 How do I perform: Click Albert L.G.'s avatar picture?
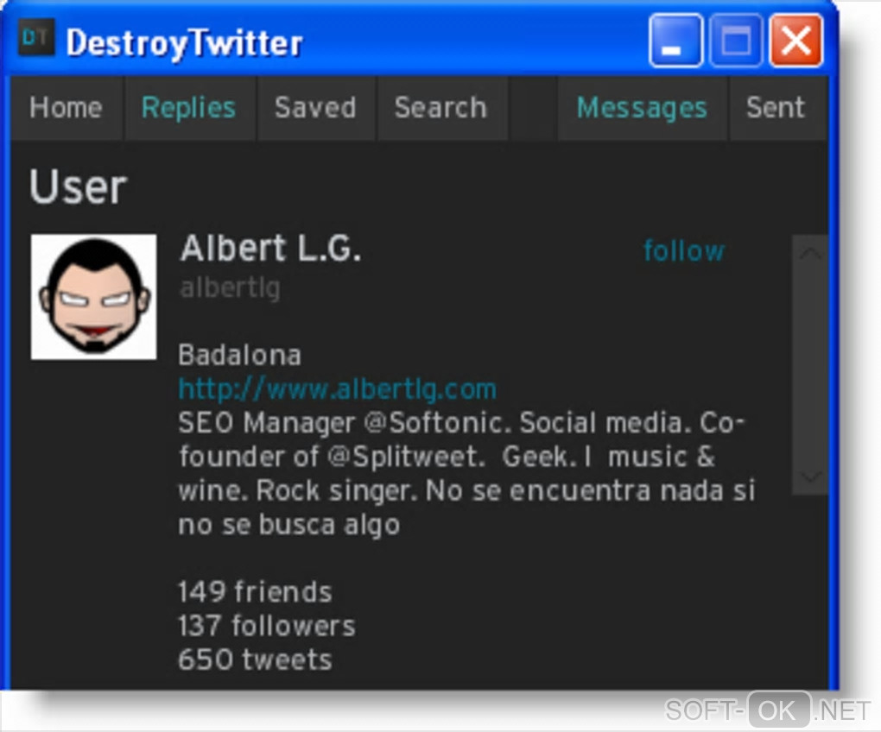pyautogui.click(x=94, y=297)
